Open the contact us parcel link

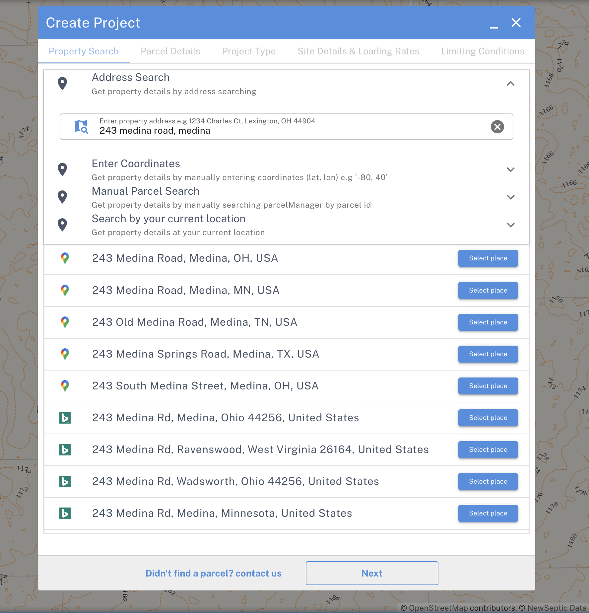tap(213, 574)
